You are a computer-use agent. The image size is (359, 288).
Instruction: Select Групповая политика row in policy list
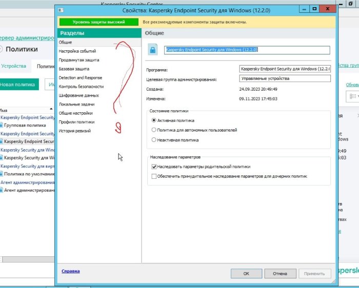(x=25, y=126)
